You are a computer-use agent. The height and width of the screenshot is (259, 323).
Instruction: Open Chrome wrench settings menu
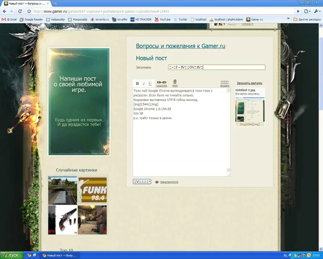(317, 11)
